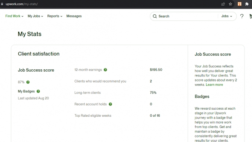The height and width of the screenshot is (142, 252).
Task: Open the Learn more link
Action: pos(214,85)
